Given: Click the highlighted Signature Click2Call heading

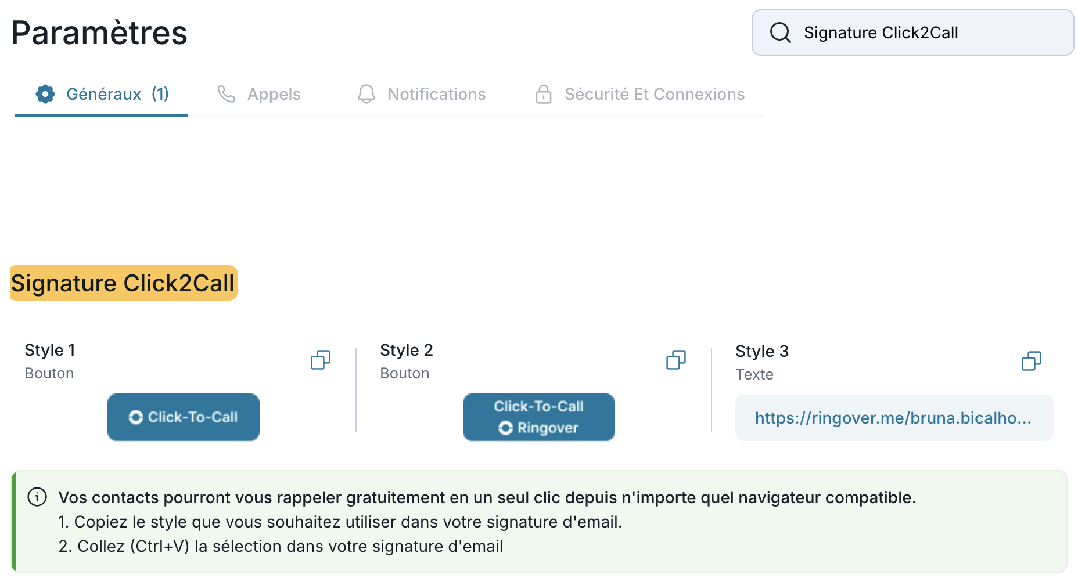Looking at the screenshot, I should click(123, 283).
